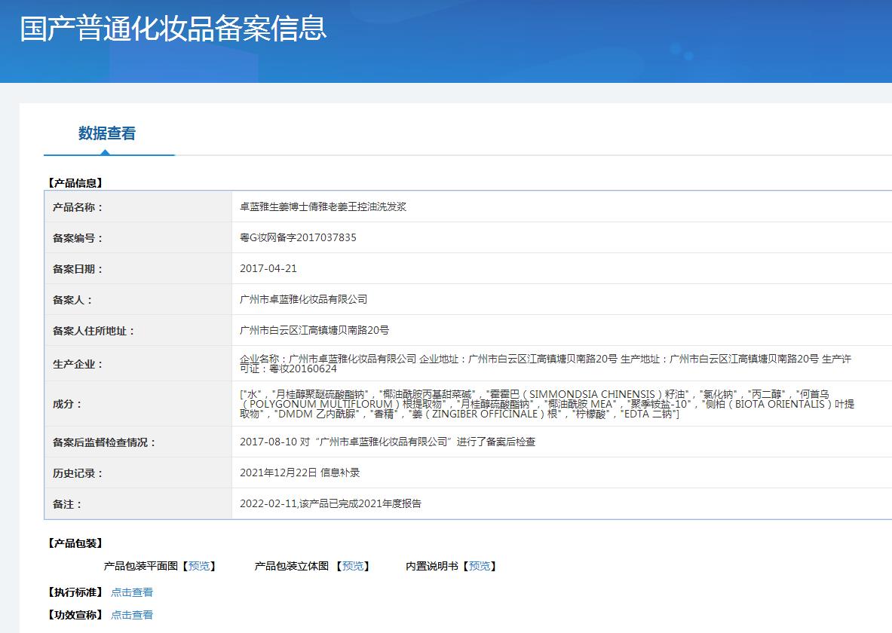892x633 pixels.
Task: Click 点击查看 next to 执行标准
Action: 132,592
